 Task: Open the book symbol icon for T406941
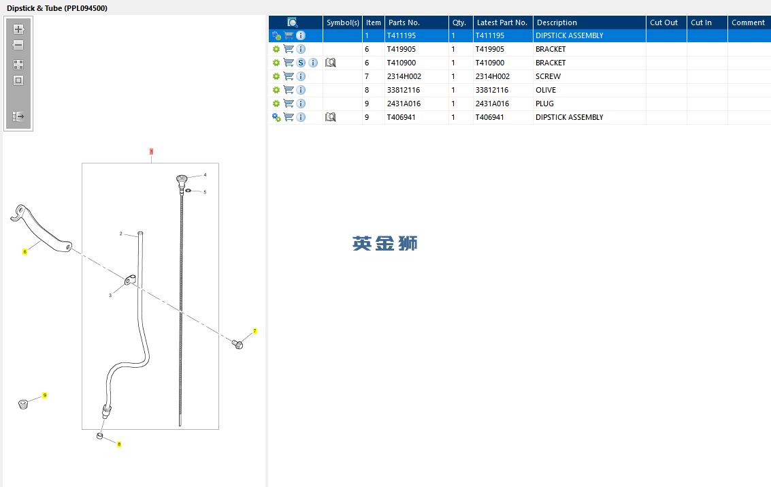(331, 117)
